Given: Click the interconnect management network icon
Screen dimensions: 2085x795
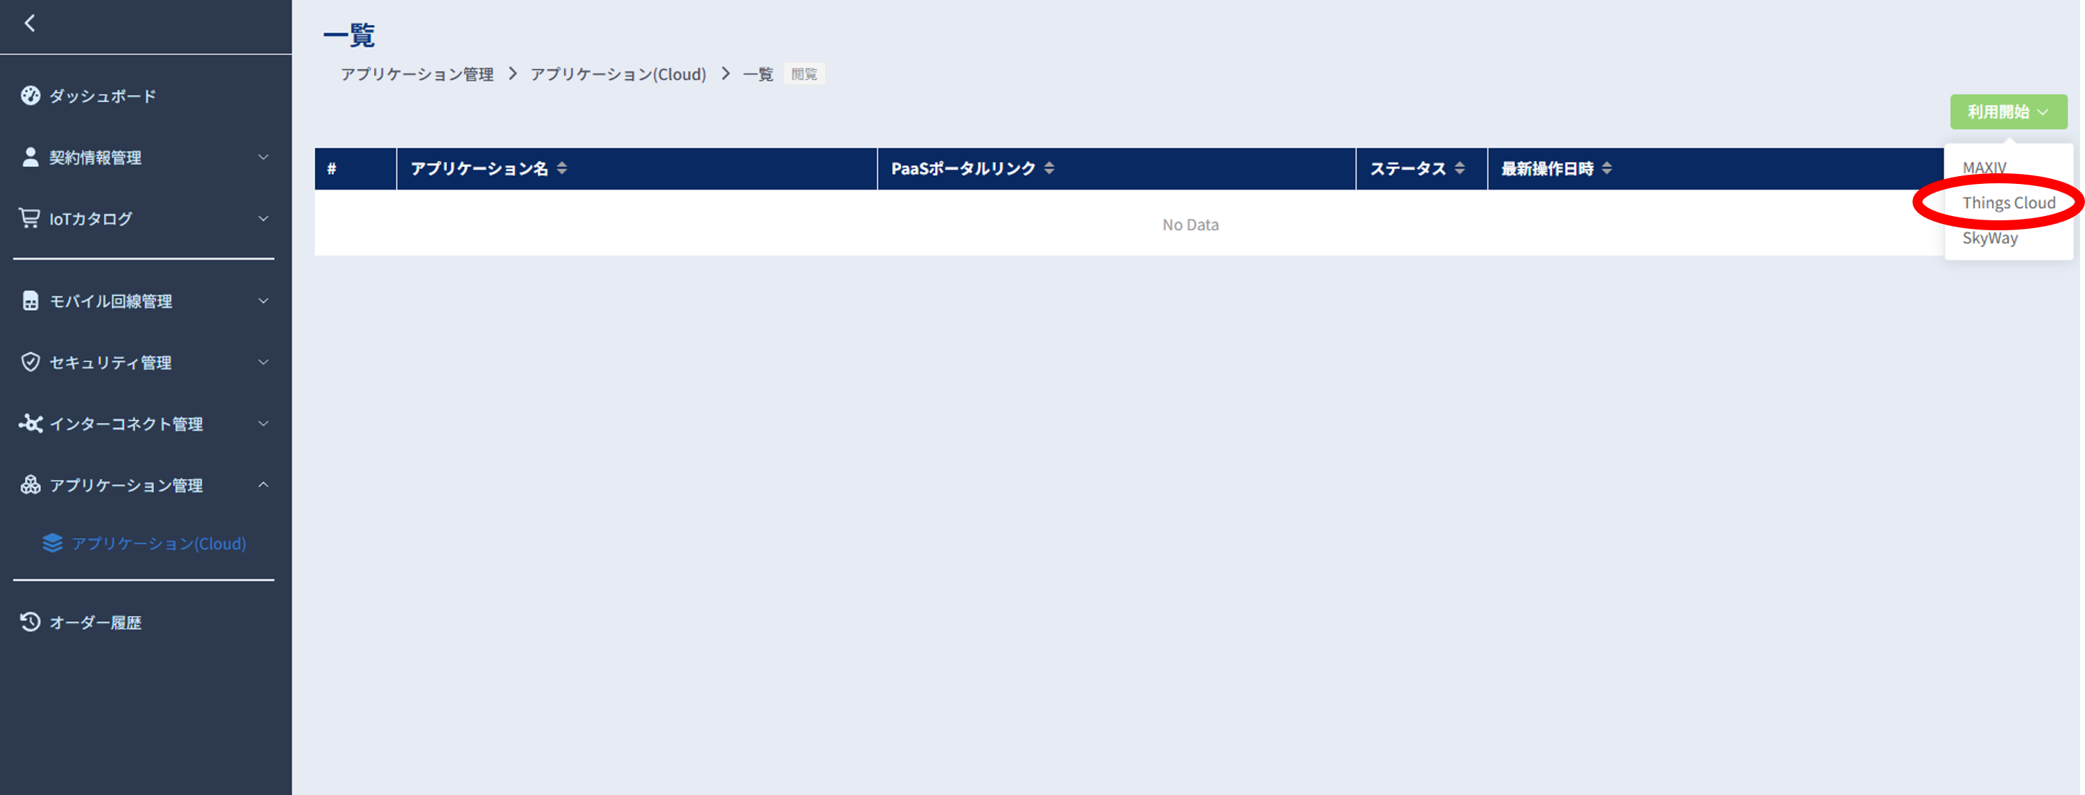Looking at the screenshot, I should coord(30,424).
